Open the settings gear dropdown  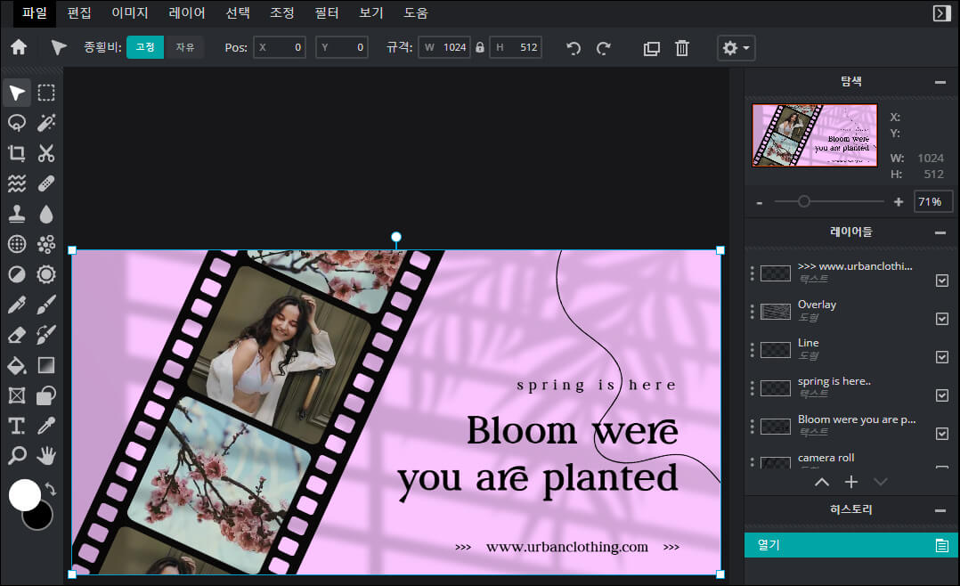point(736,48)
